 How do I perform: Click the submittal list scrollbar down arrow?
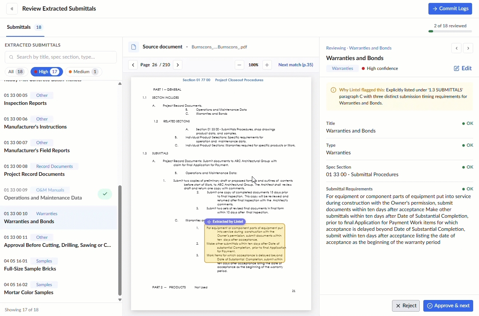(x=120, y=300)
